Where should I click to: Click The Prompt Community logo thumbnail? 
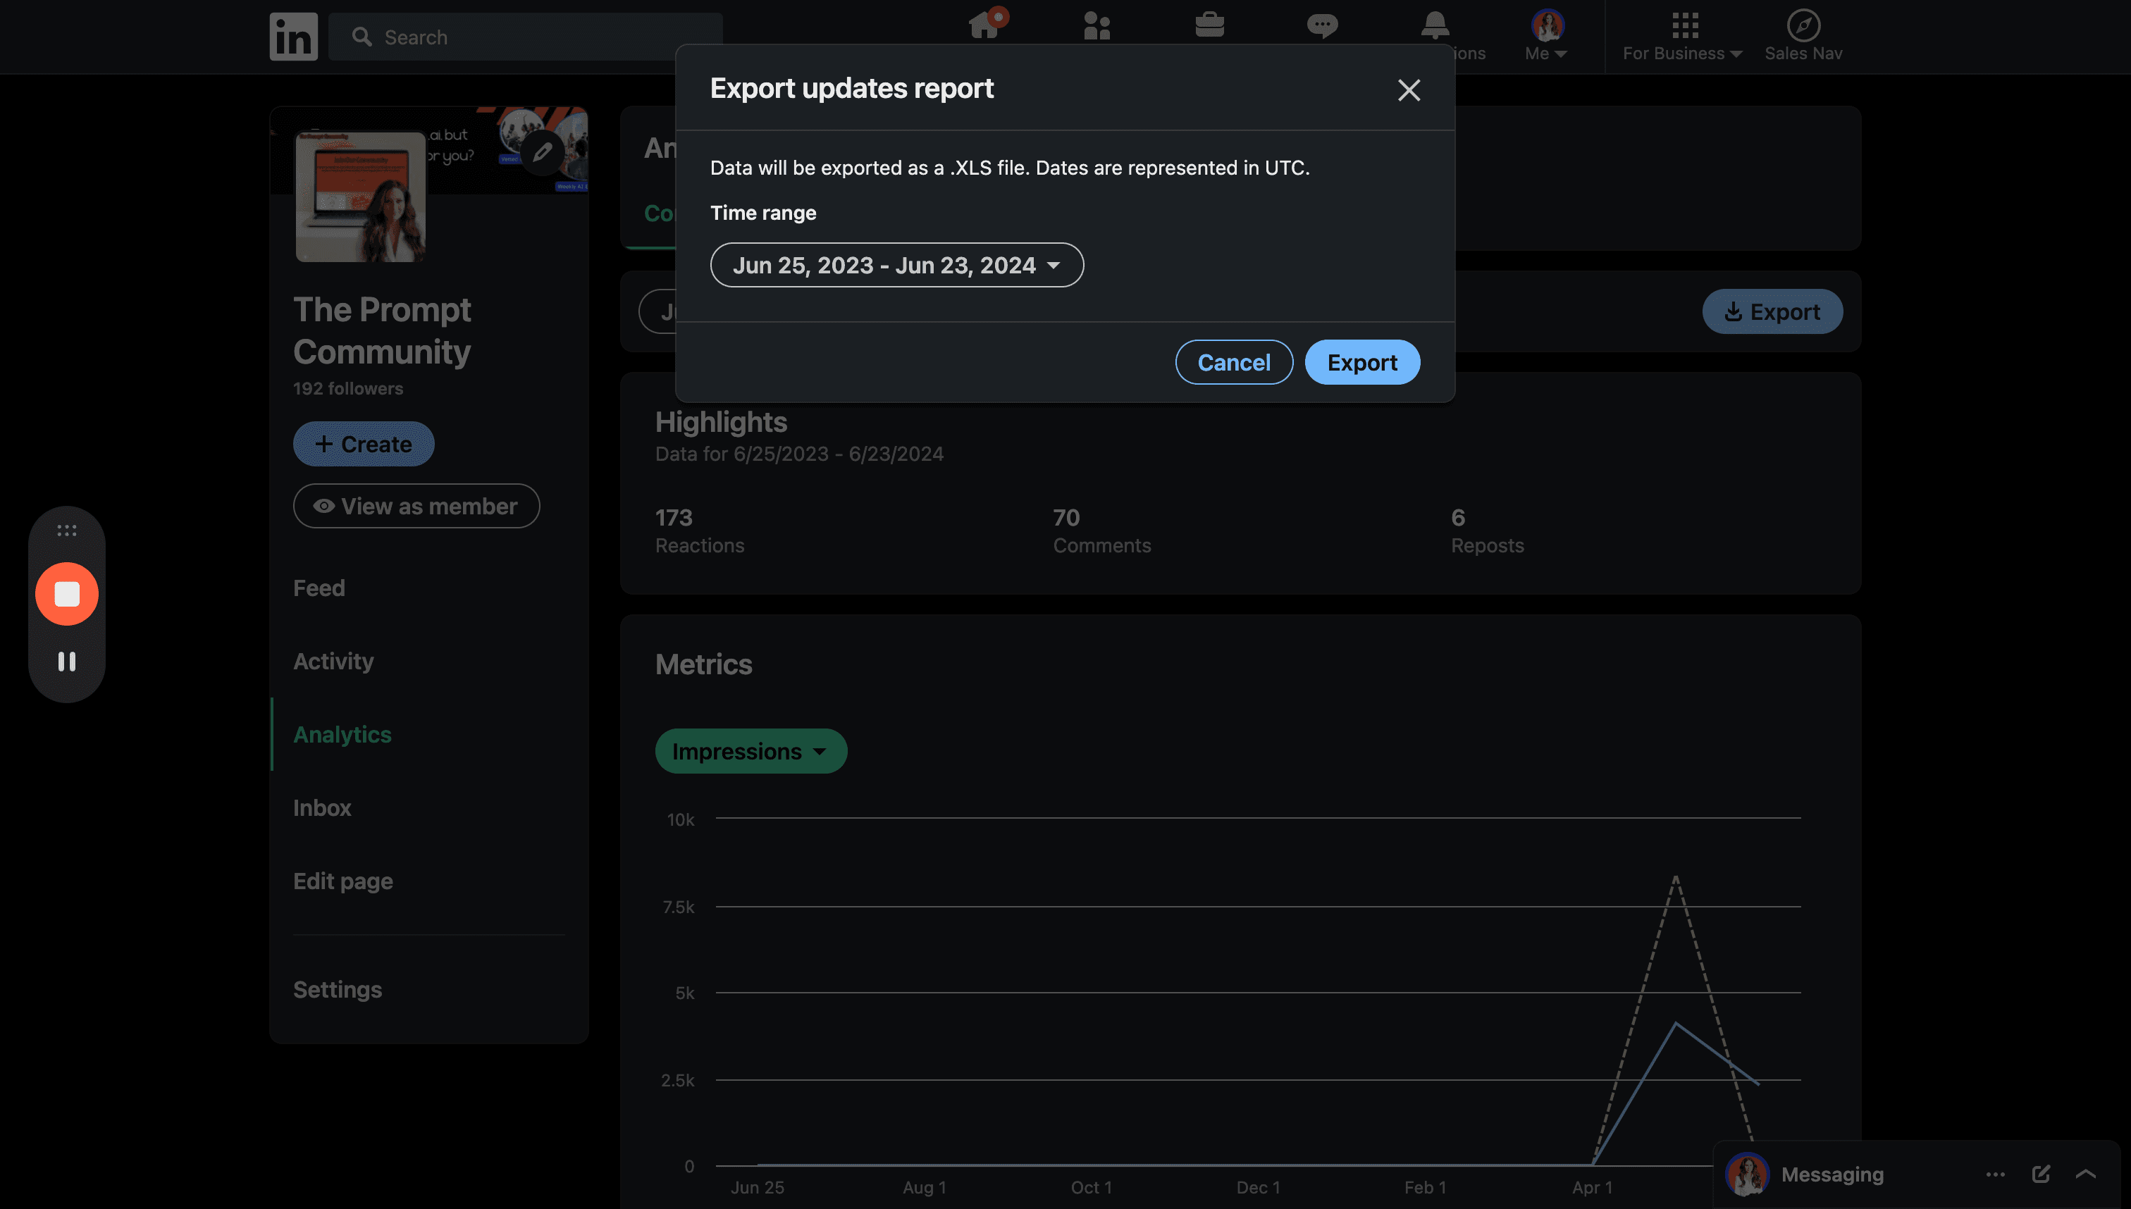point(360,197)
